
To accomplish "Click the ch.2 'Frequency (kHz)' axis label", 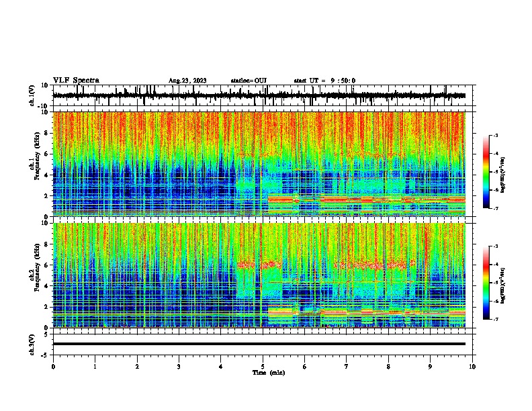I will (37, 267).
